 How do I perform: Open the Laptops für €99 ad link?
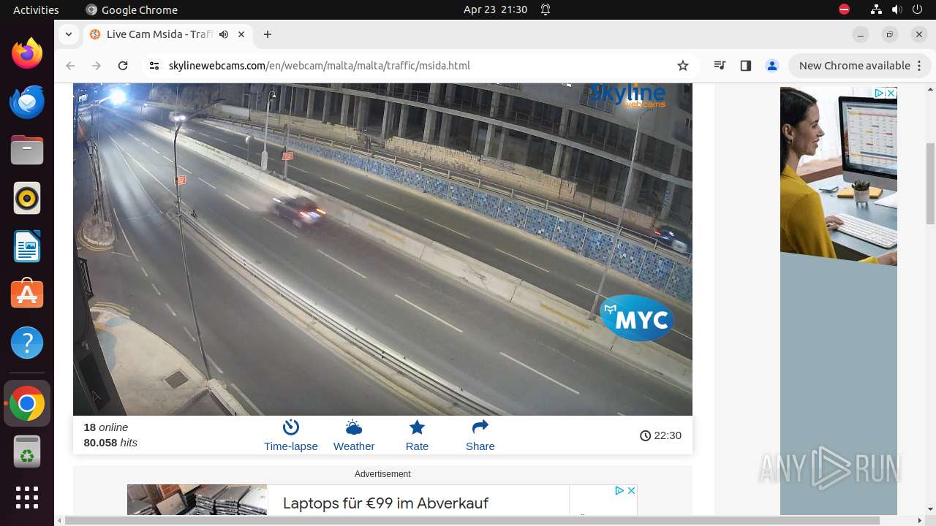pos(385,503)
